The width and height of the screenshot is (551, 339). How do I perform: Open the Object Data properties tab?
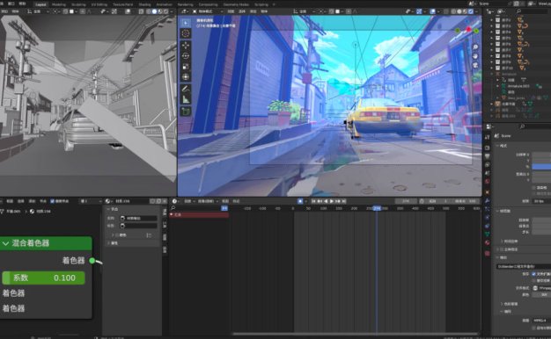pyautogui.click(x=488, y=234)
